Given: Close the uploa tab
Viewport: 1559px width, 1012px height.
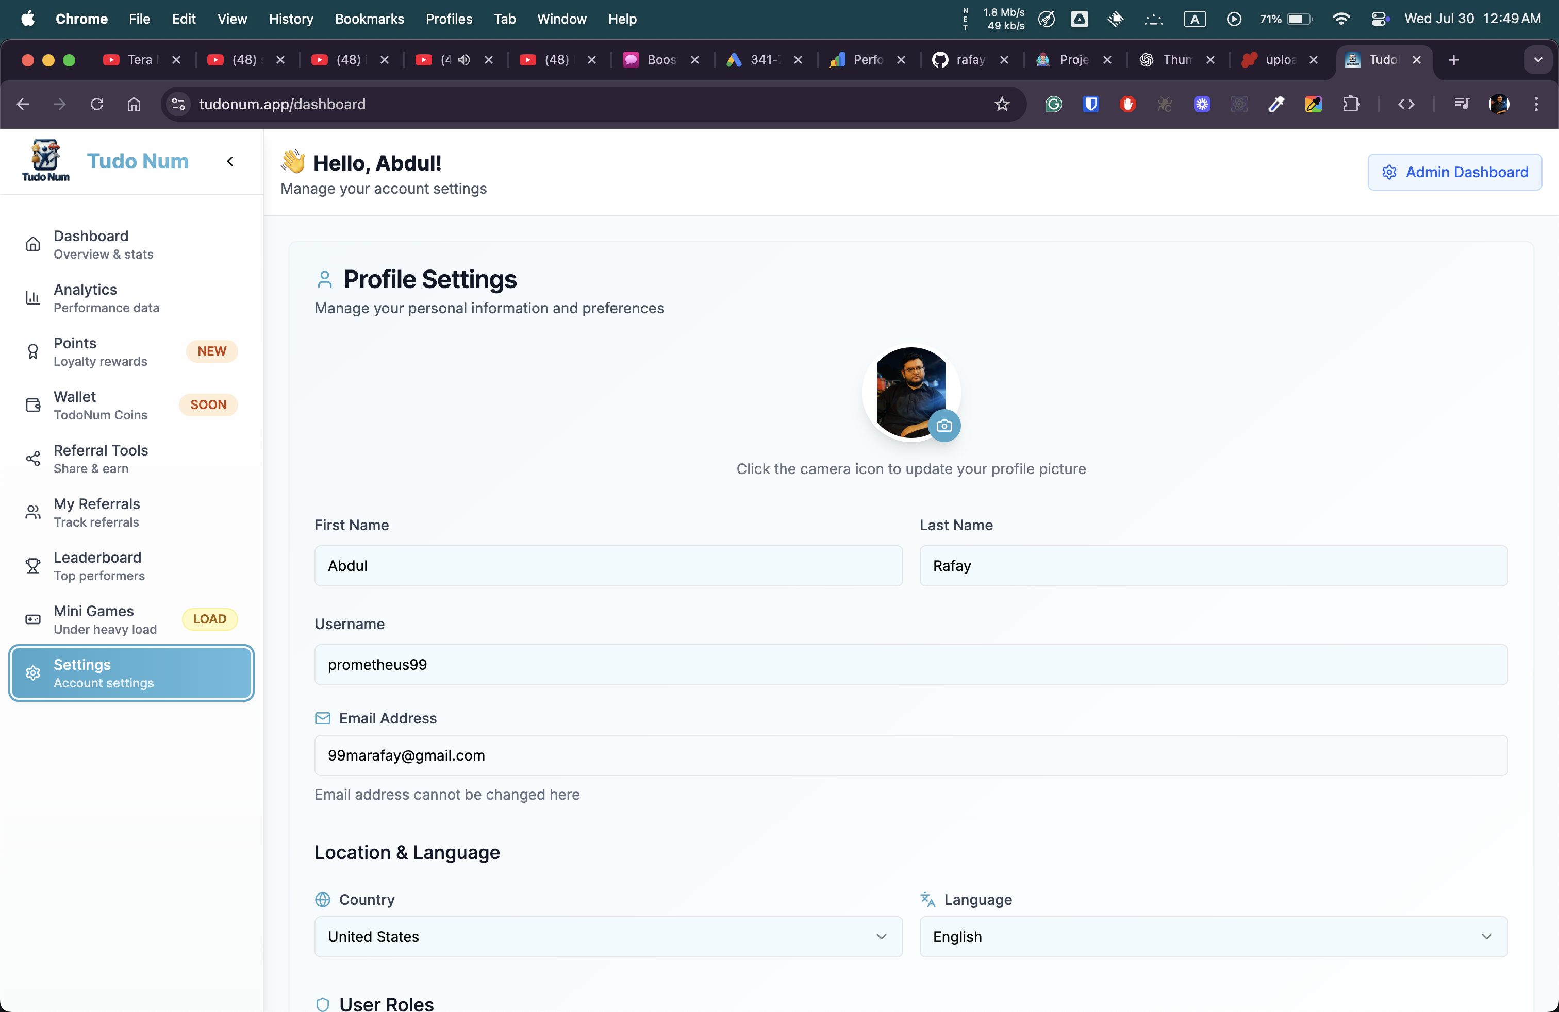Looking at the screenshot, I should [x=1313, y=60].
